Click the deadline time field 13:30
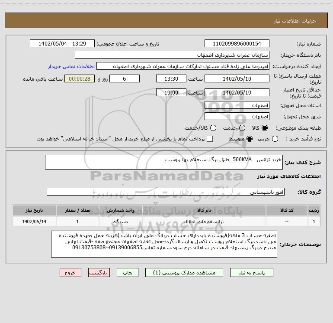This screenshot has height=323, width=333. [x=171, y=78]
